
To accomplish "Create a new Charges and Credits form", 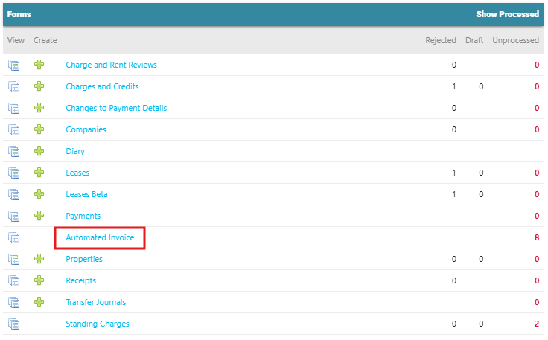I will (x=39, y=86).
